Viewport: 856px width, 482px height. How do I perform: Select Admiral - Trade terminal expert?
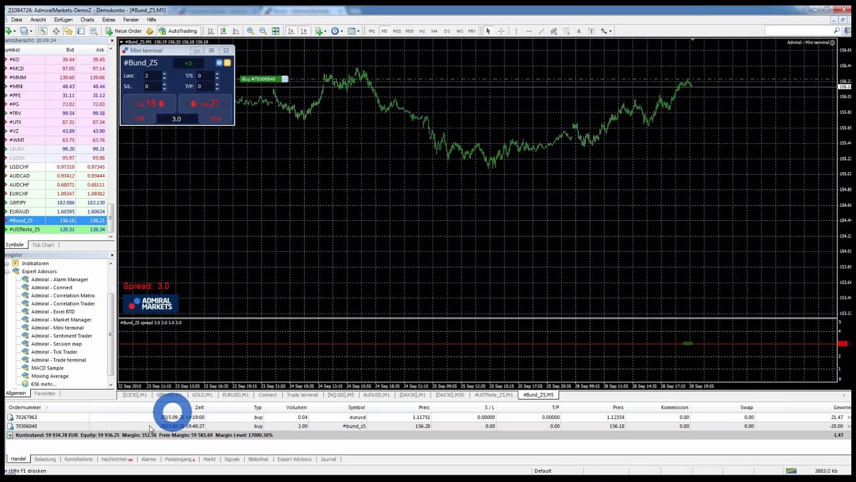tap(58, 360)
